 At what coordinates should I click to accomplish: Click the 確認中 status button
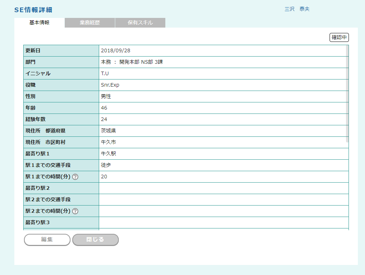(339, 37)
